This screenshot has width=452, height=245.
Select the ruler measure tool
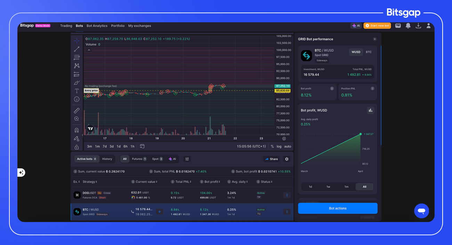pyautogui.click(x=76, y=111)
